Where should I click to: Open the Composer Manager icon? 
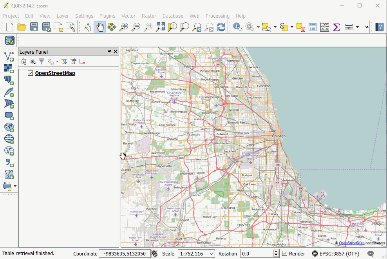(x=71, y=27)
